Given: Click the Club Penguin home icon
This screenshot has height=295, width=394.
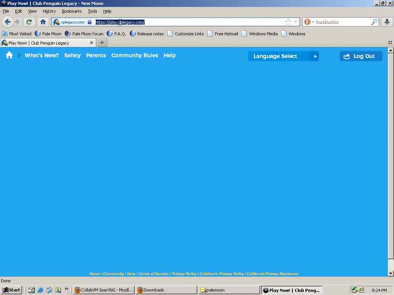Looking at the screenshot, I should coord(9,55).
